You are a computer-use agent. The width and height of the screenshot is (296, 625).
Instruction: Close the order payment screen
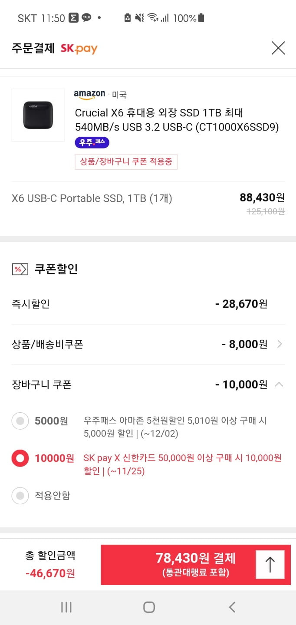point(278,48)
